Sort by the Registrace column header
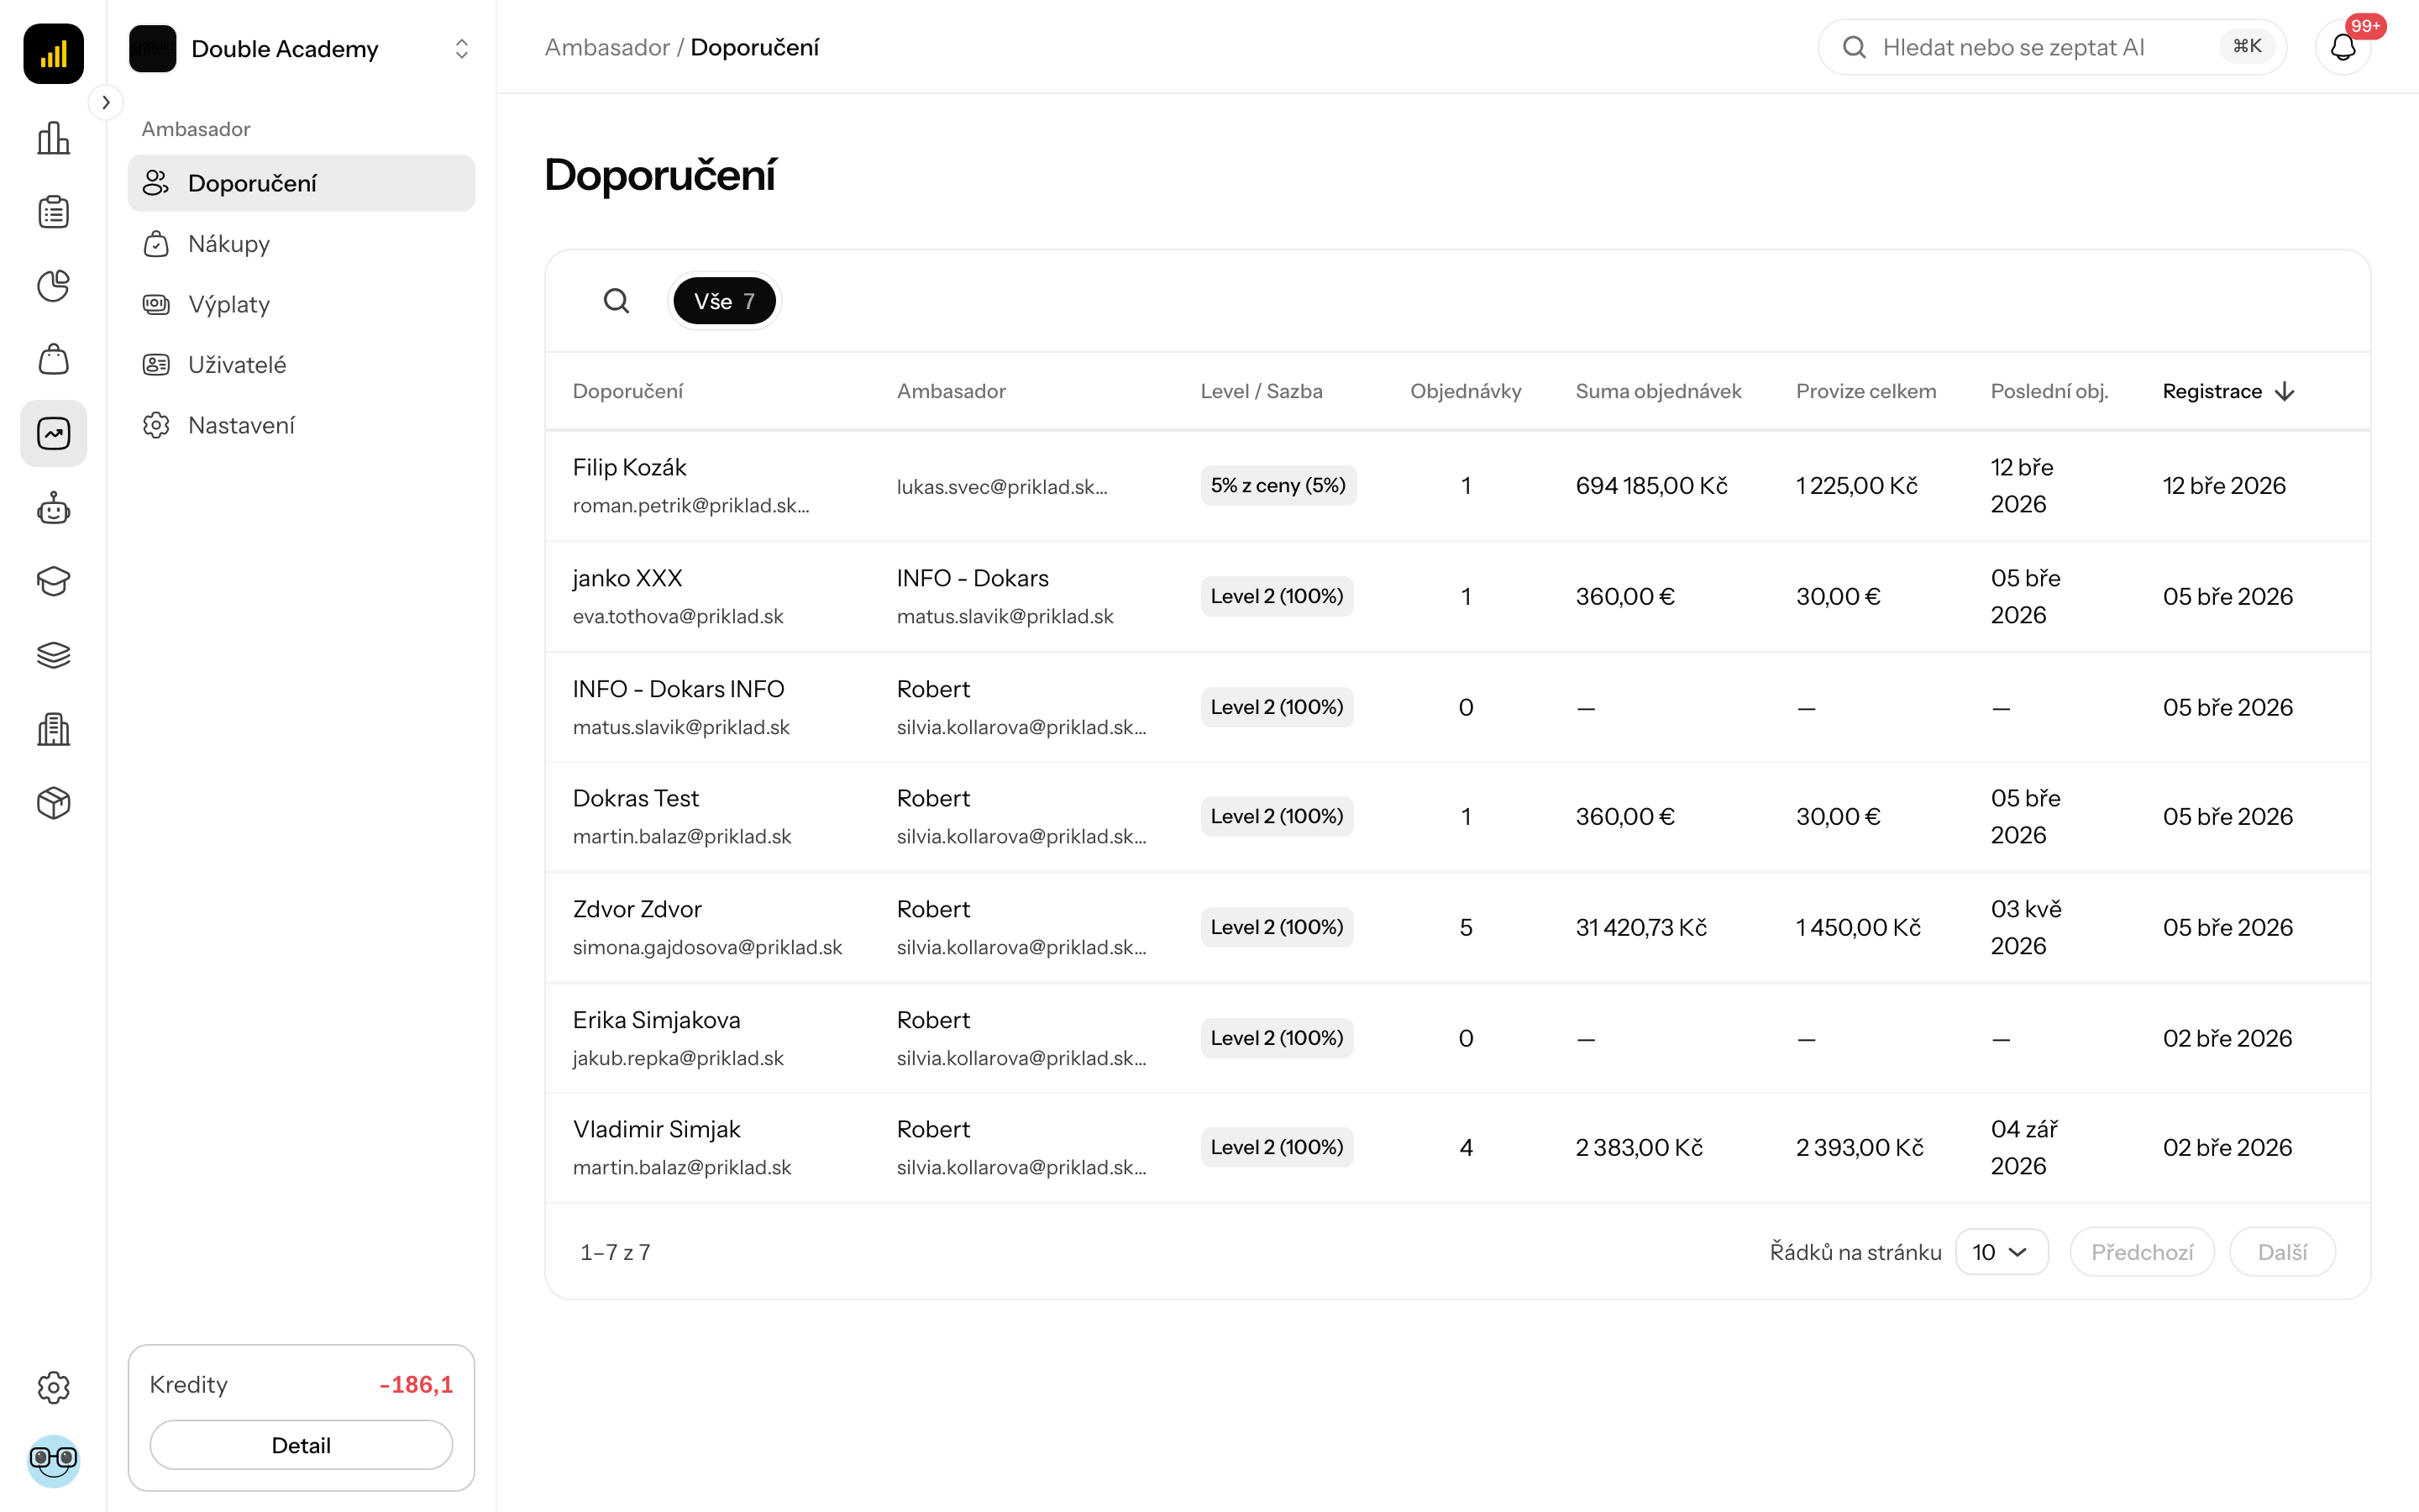Image resolution: width=2419 pixels, height=1512 pixels. pos(2227,391)
